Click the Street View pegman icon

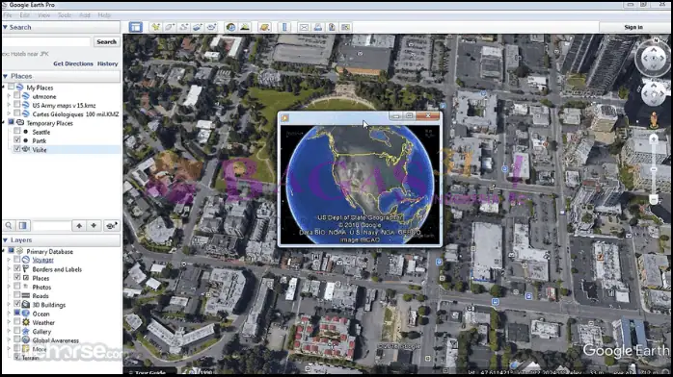tap(654, 120)
